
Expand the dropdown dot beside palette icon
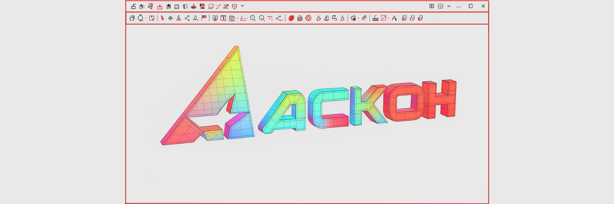pyautogui.click(x=359, y=18)
